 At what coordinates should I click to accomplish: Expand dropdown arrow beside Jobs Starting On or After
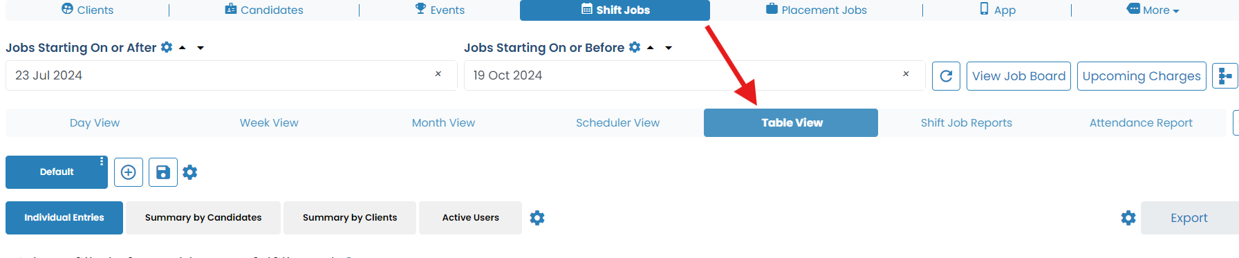[201, 48]
